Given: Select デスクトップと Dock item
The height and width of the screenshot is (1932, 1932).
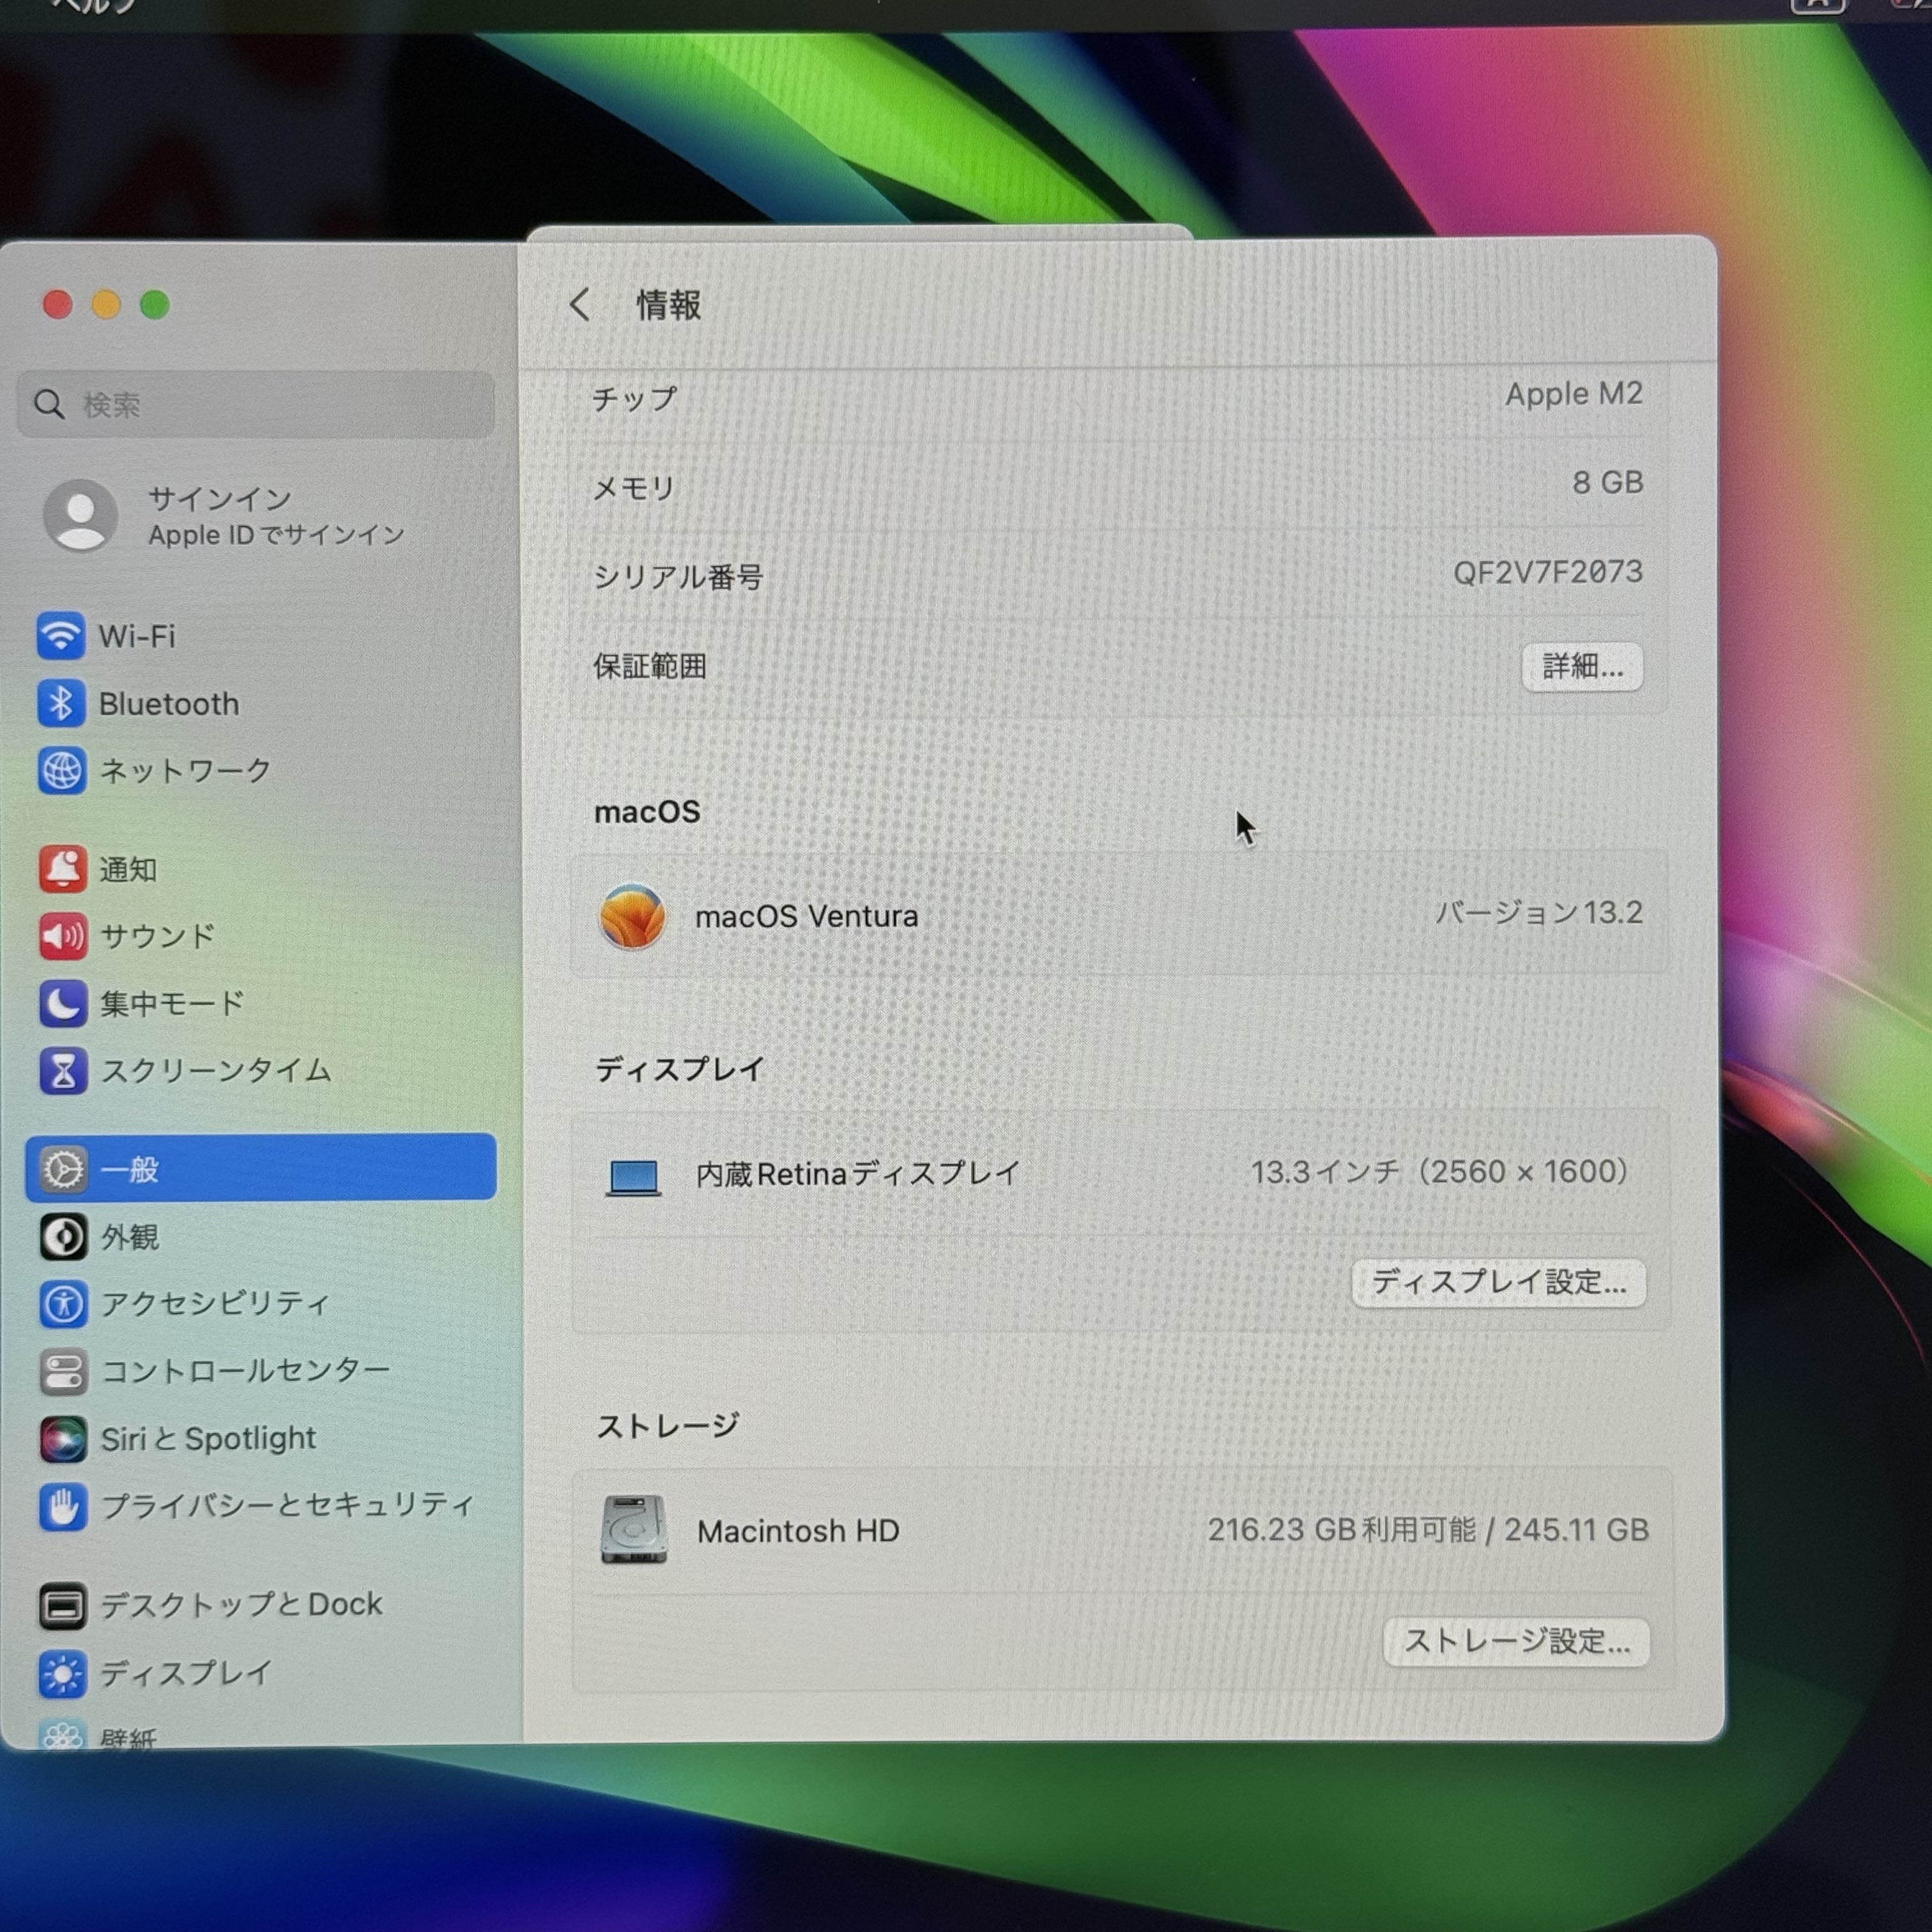Looking at the screenshot, I should [x=241, y=1604].
